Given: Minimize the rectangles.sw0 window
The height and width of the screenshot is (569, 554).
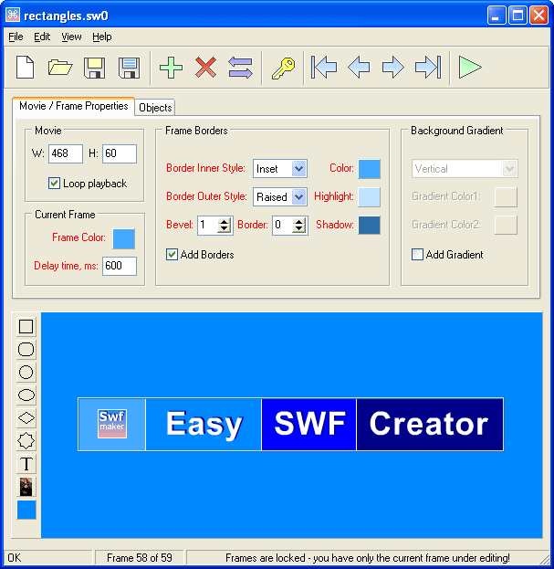Looking at the screenshot, I should pyautogui.click(x=497, y=16).
